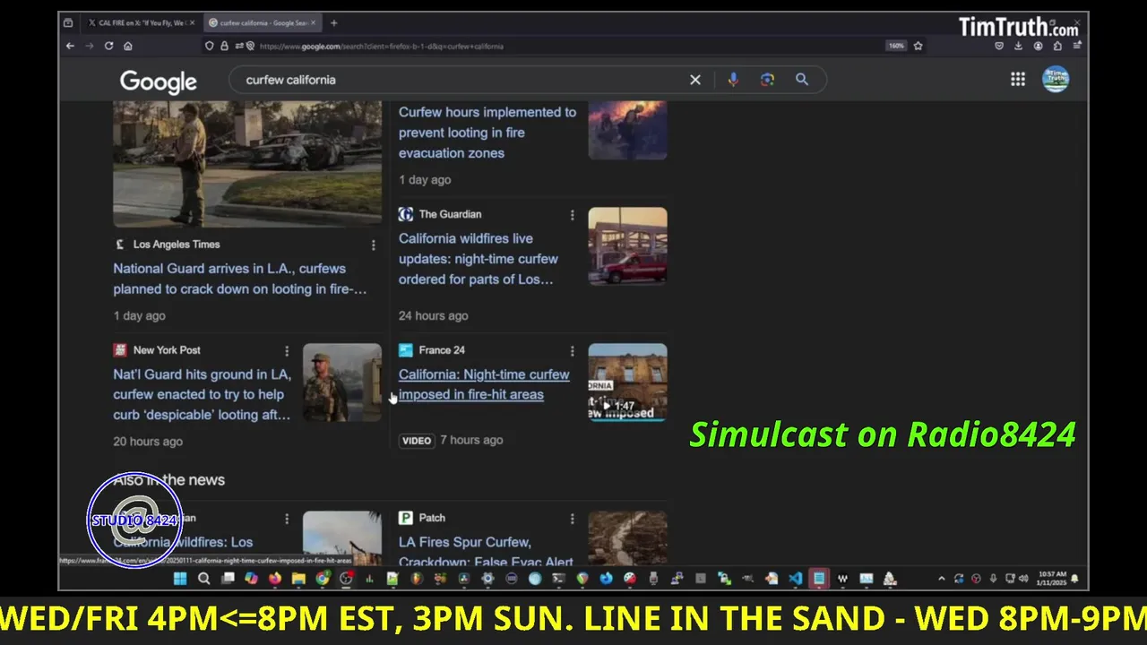The image size is (1147, 645).
Task: Click the magnifying glass search button
Action: (802, 80)
